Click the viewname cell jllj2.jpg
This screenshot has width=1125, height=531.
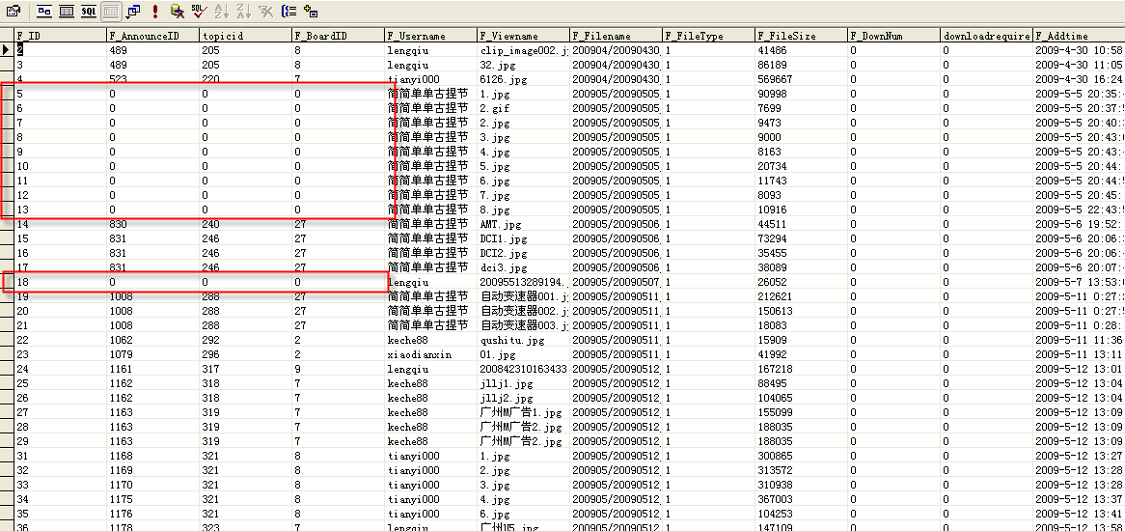pos(523,398)
